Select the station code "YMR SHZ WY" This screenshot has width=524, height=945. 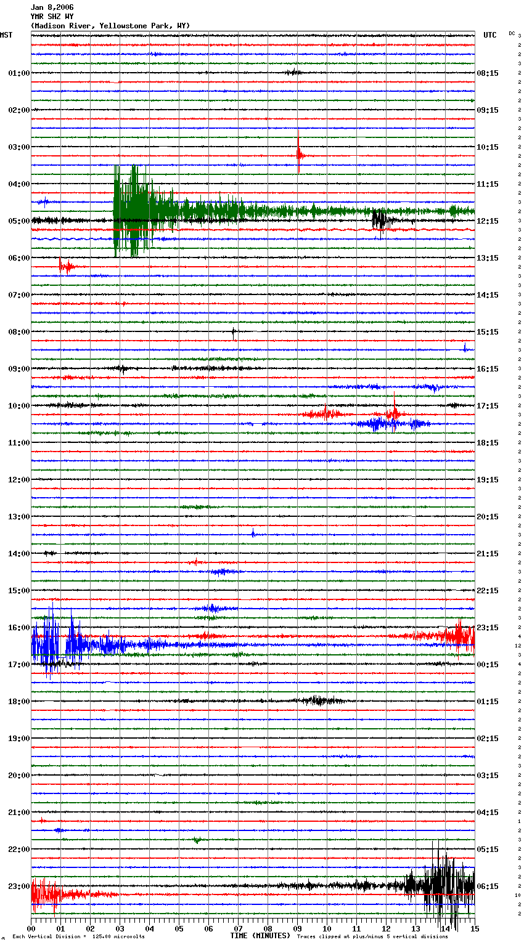pos(52,17)
